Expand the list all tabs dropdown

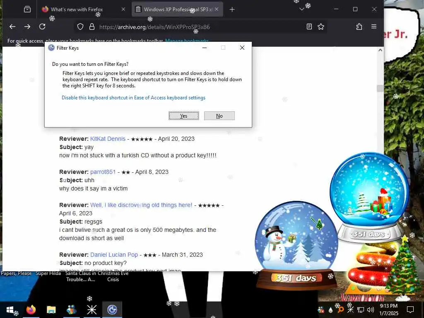click(x=302, y=10)
